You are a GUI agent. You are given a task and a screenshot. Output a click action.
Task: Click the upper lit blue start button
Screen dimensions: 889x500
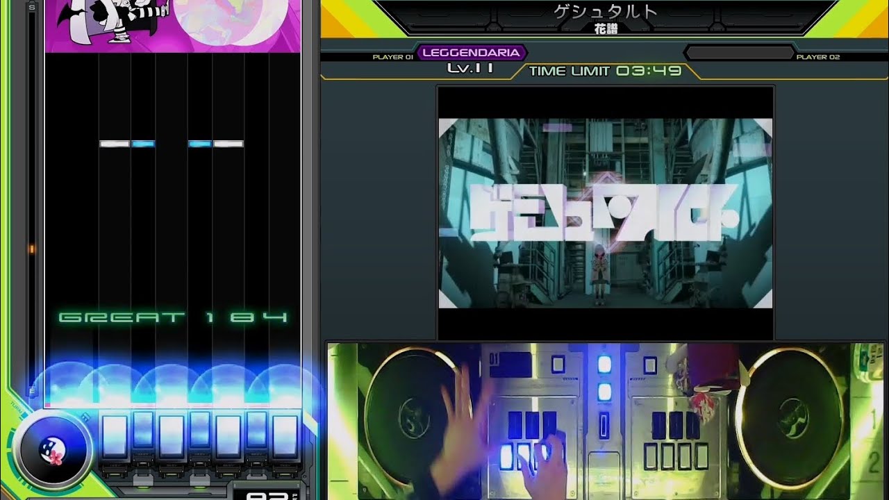coord(604,366)
